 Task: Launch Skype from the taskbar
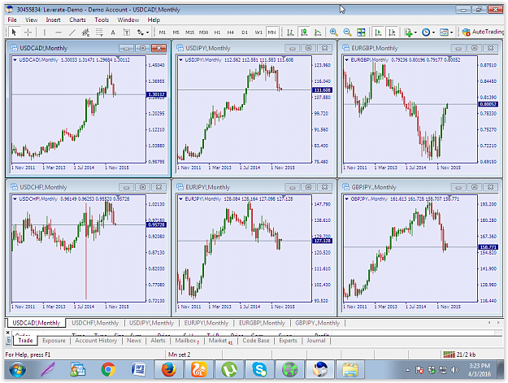coord(260,369)
